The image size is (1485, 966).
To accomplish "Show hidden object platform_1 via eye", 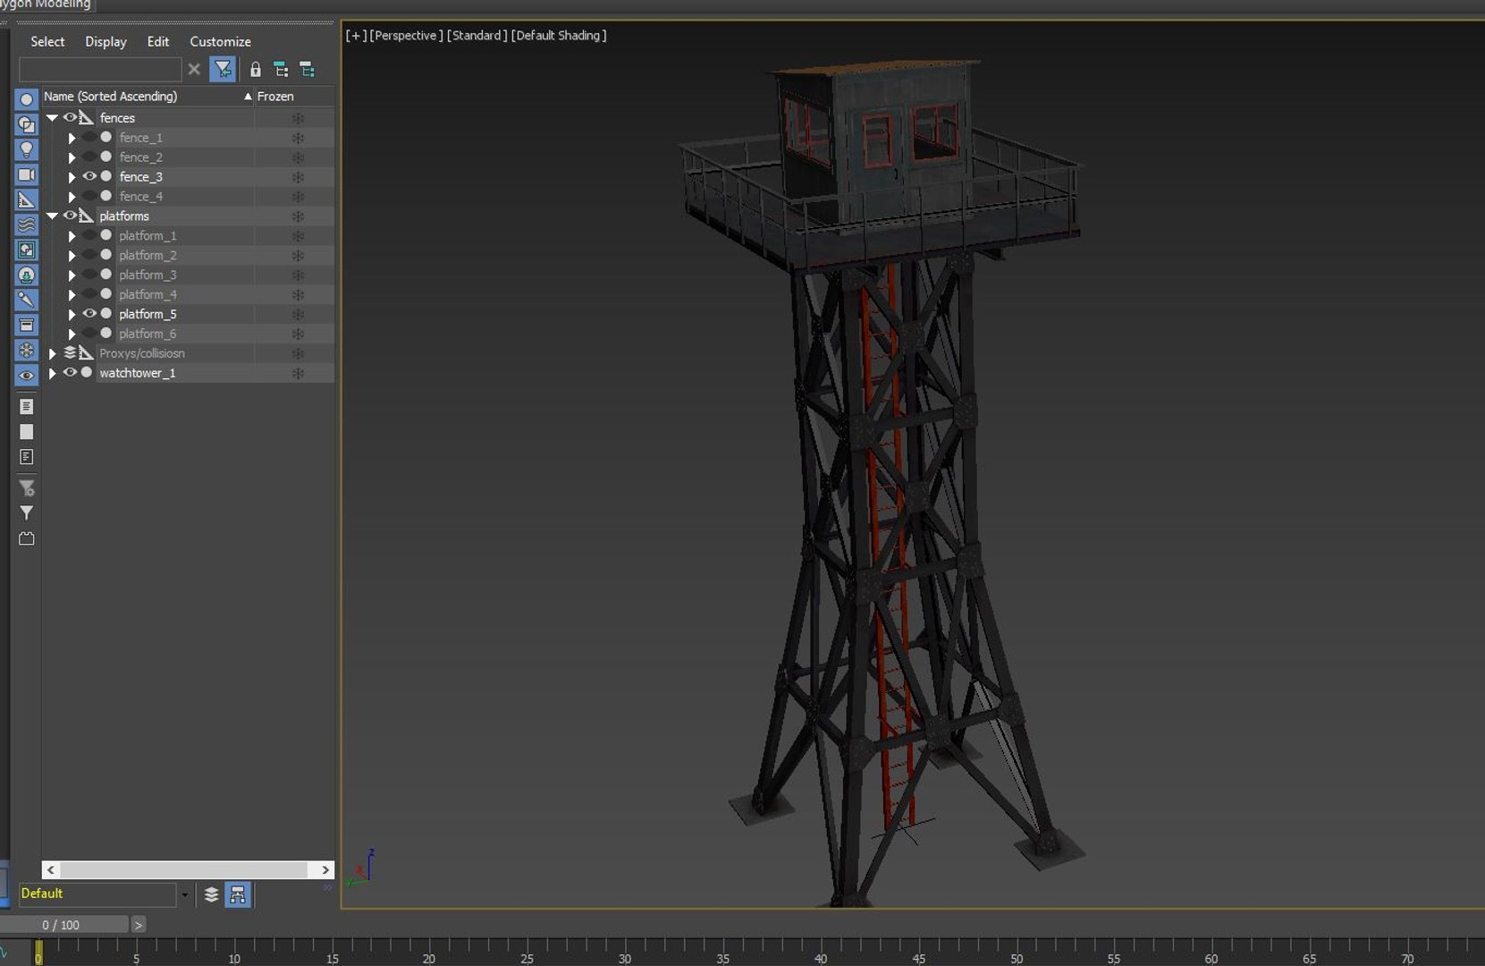I will pos(89,235).
